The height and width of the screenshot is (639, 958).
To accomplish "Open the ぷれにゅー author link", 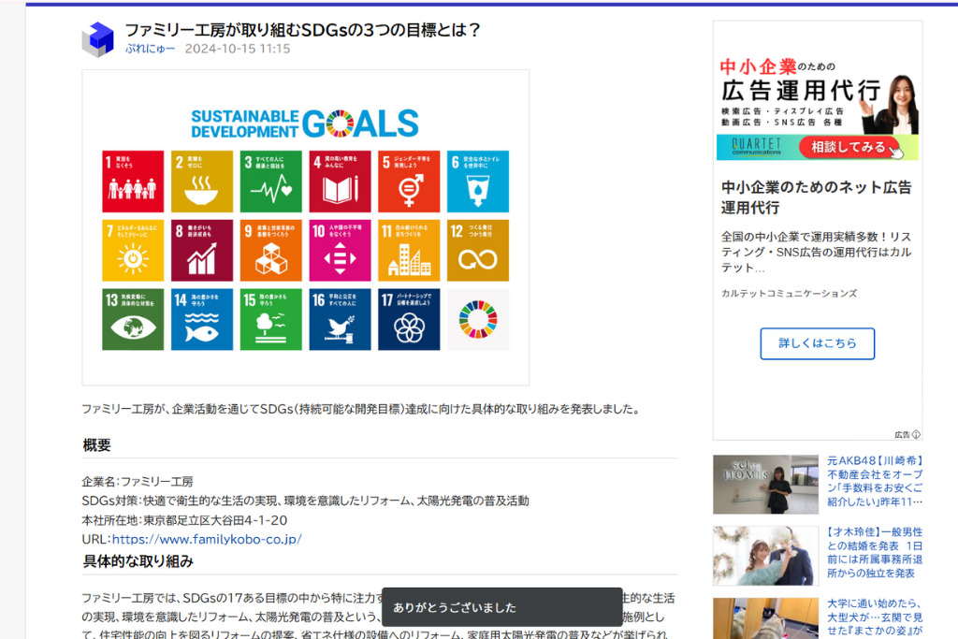I will click(151, 49).
